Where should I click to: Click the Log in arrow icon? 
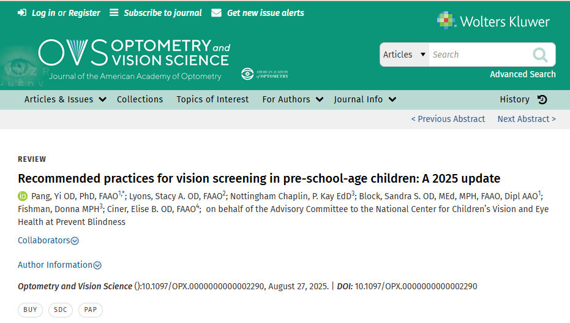(23, 13)
